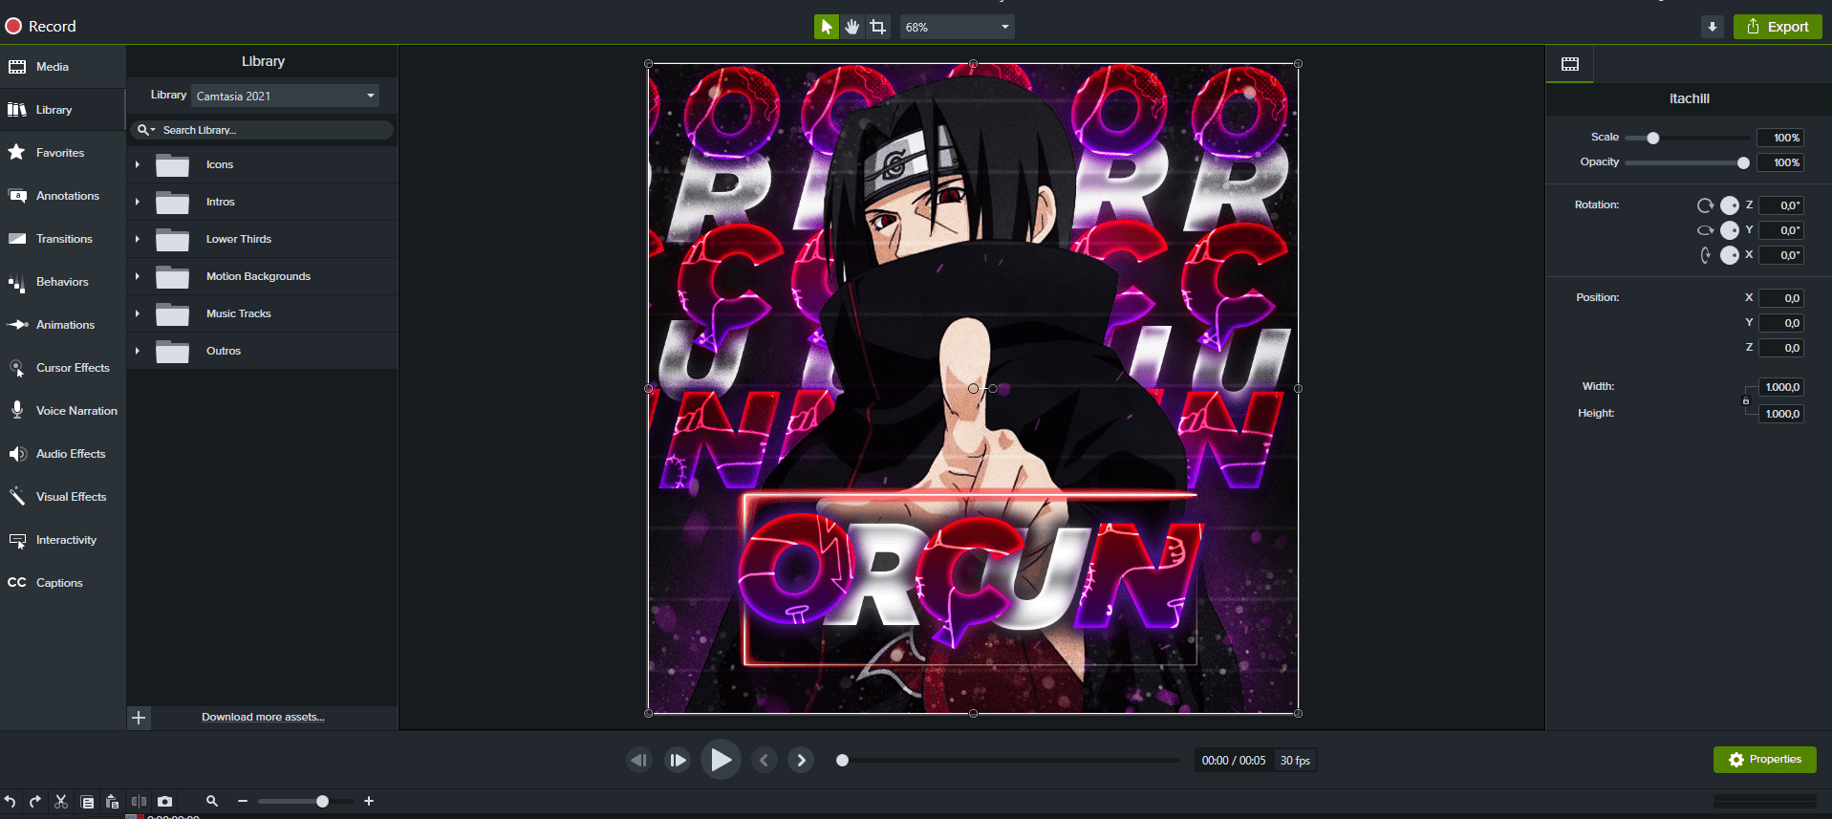Open Cursor Effects panel
This screenshot has width=1832, height=819.
pos(63,368)
